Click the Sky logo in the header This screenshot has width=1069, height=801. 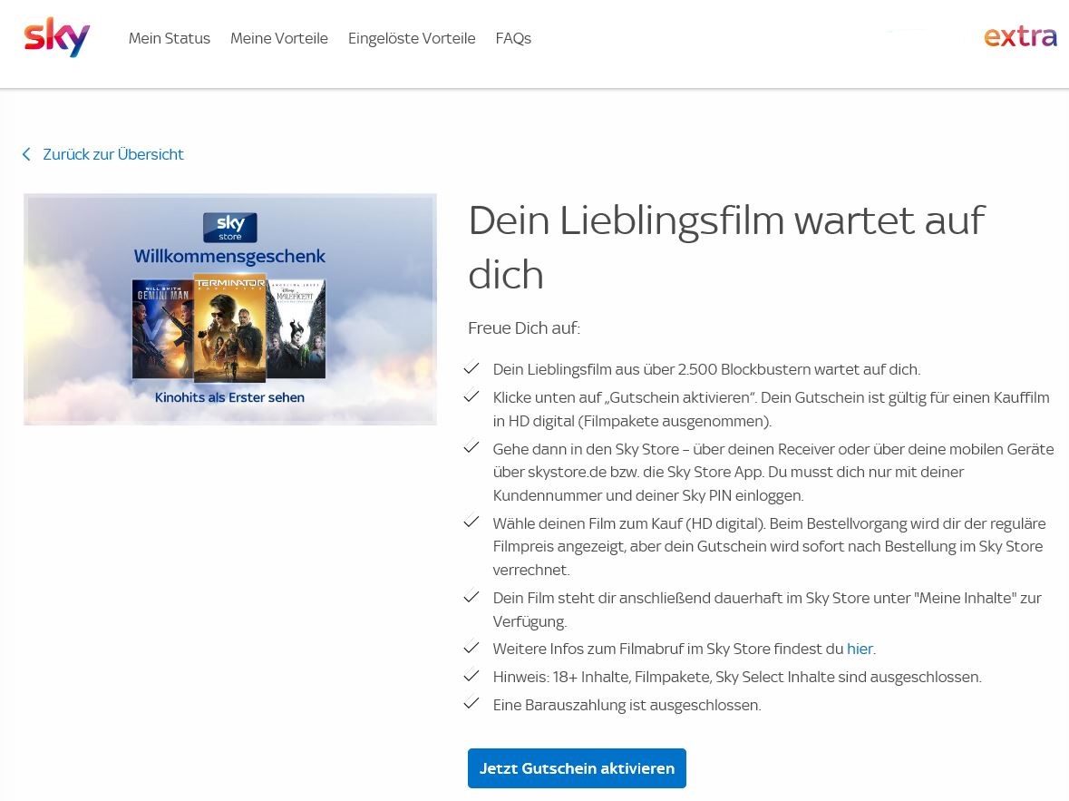tap(56, 38)
